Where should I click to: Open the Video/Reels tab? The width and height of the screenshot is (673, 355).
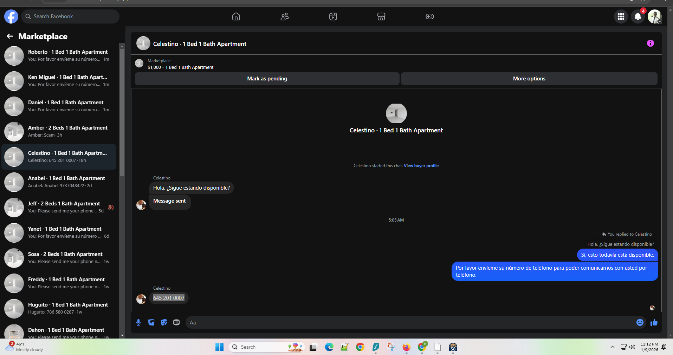click(333, 17)
